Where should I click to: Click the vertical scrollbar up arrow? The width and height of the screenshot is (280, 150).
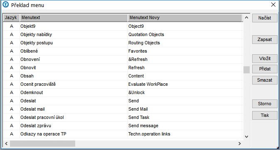(246, 18)
